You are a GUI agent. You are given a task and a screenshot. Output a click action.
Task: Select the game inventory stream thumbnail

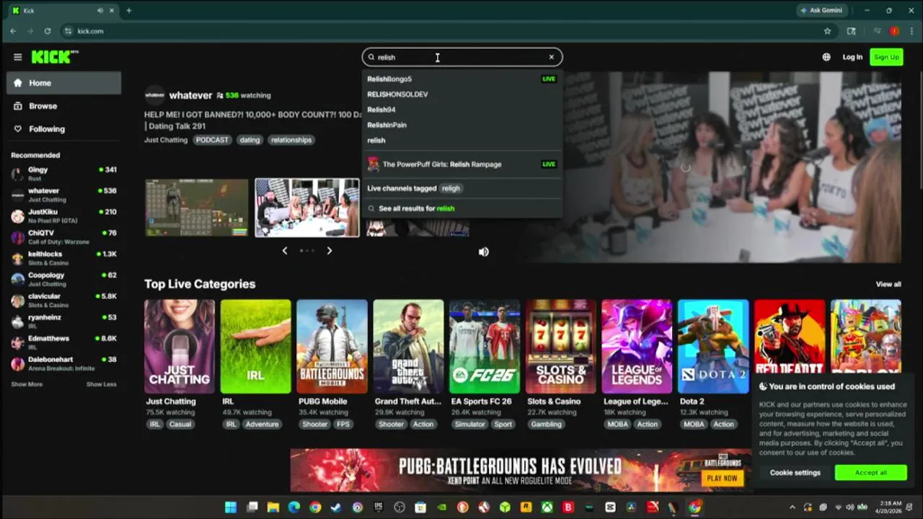pyautogui.click(x=196, y=208)
